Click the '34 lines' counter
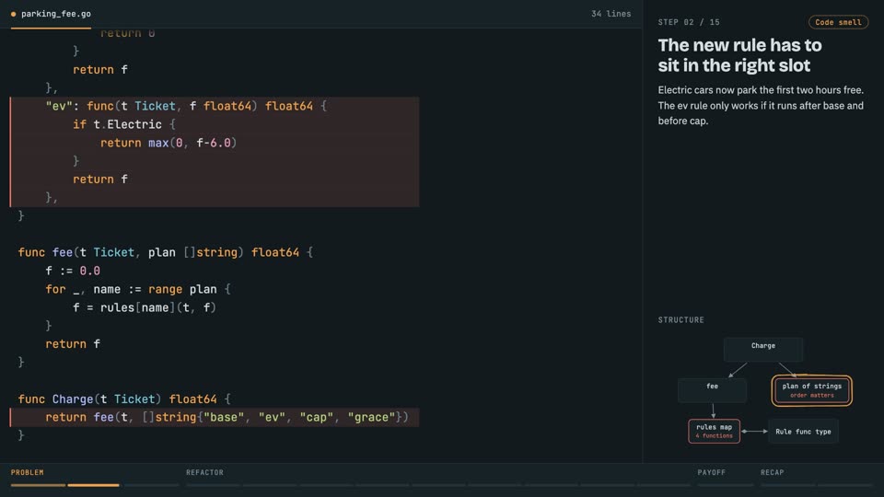The image size is (884, 497). tap(611, 14)
